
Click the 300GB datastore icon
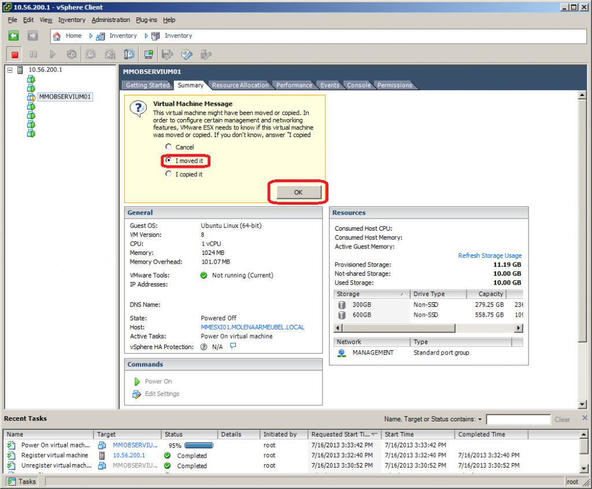(x=342, y=305)
